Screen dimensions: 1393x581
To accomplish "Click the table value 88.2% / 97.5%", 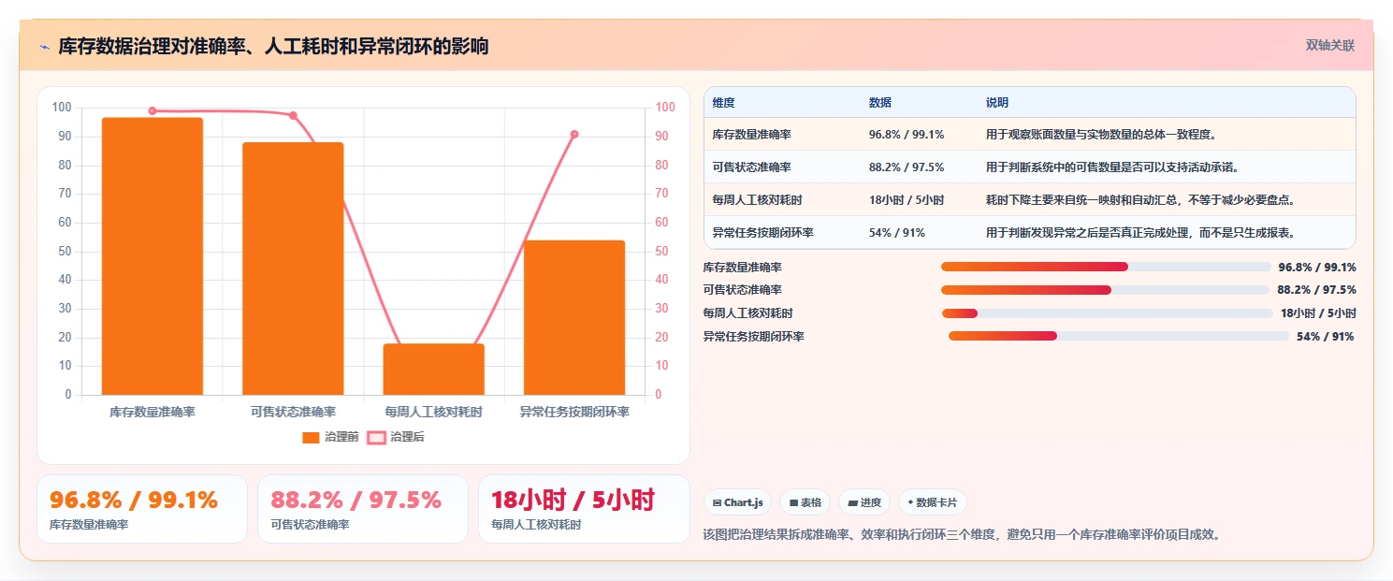I will click(907, 167).
